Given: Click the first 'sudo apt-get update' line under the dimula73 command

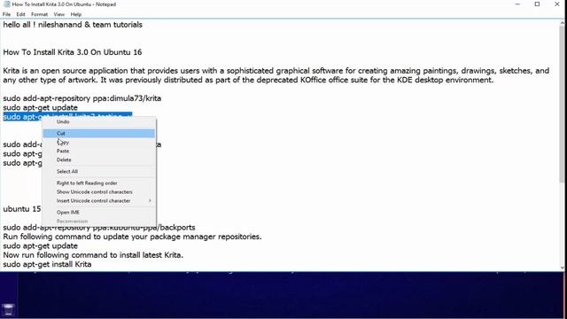Looking at the screenshot, I should tap(40, 108).
